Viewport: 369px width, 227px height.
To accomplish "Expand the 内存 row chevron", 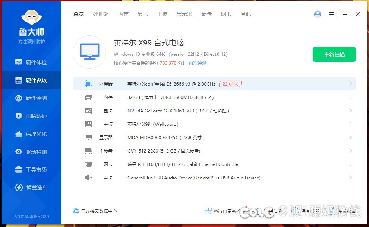I will point(351,97).
